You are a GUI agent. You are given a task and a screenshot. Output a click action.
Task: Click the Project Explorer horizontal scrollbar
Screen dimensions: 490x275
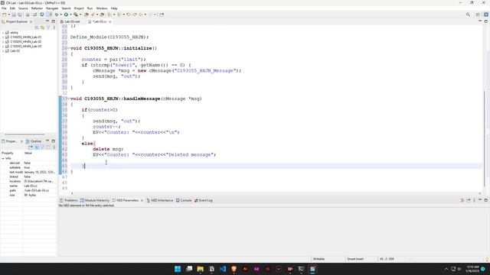(24, 134)
